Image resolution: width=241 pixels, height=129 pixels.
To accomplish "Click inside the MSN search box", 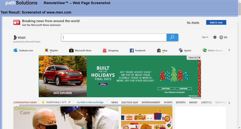I will [114, 37].
